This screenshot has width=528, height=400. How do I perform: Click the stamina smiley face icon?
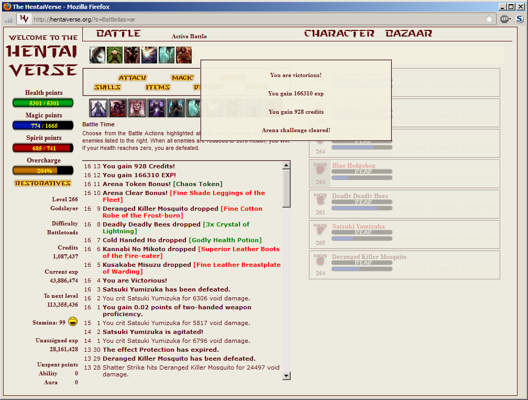(x=73, y=321)
